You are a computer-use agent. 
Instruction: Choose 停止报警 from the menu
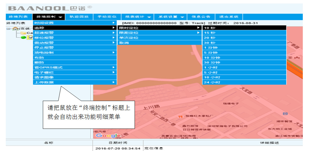(75, 48)
